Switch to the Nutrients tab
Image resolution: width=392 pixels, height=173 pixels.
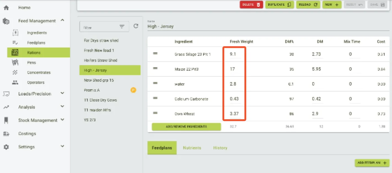[192, 148]
